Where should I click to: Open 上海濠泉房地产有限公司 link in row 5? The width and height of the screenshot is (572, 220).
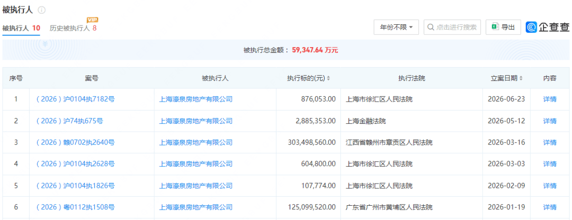(x=196, y=186)
